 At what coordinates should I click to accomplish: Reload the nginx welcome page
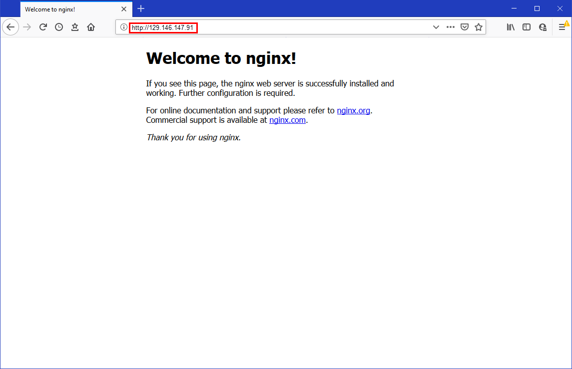(x=43, y=27)
